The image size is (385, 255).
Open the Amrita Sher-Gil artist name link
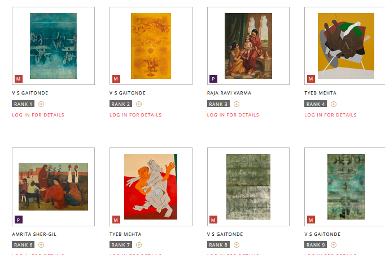[34, 234]
